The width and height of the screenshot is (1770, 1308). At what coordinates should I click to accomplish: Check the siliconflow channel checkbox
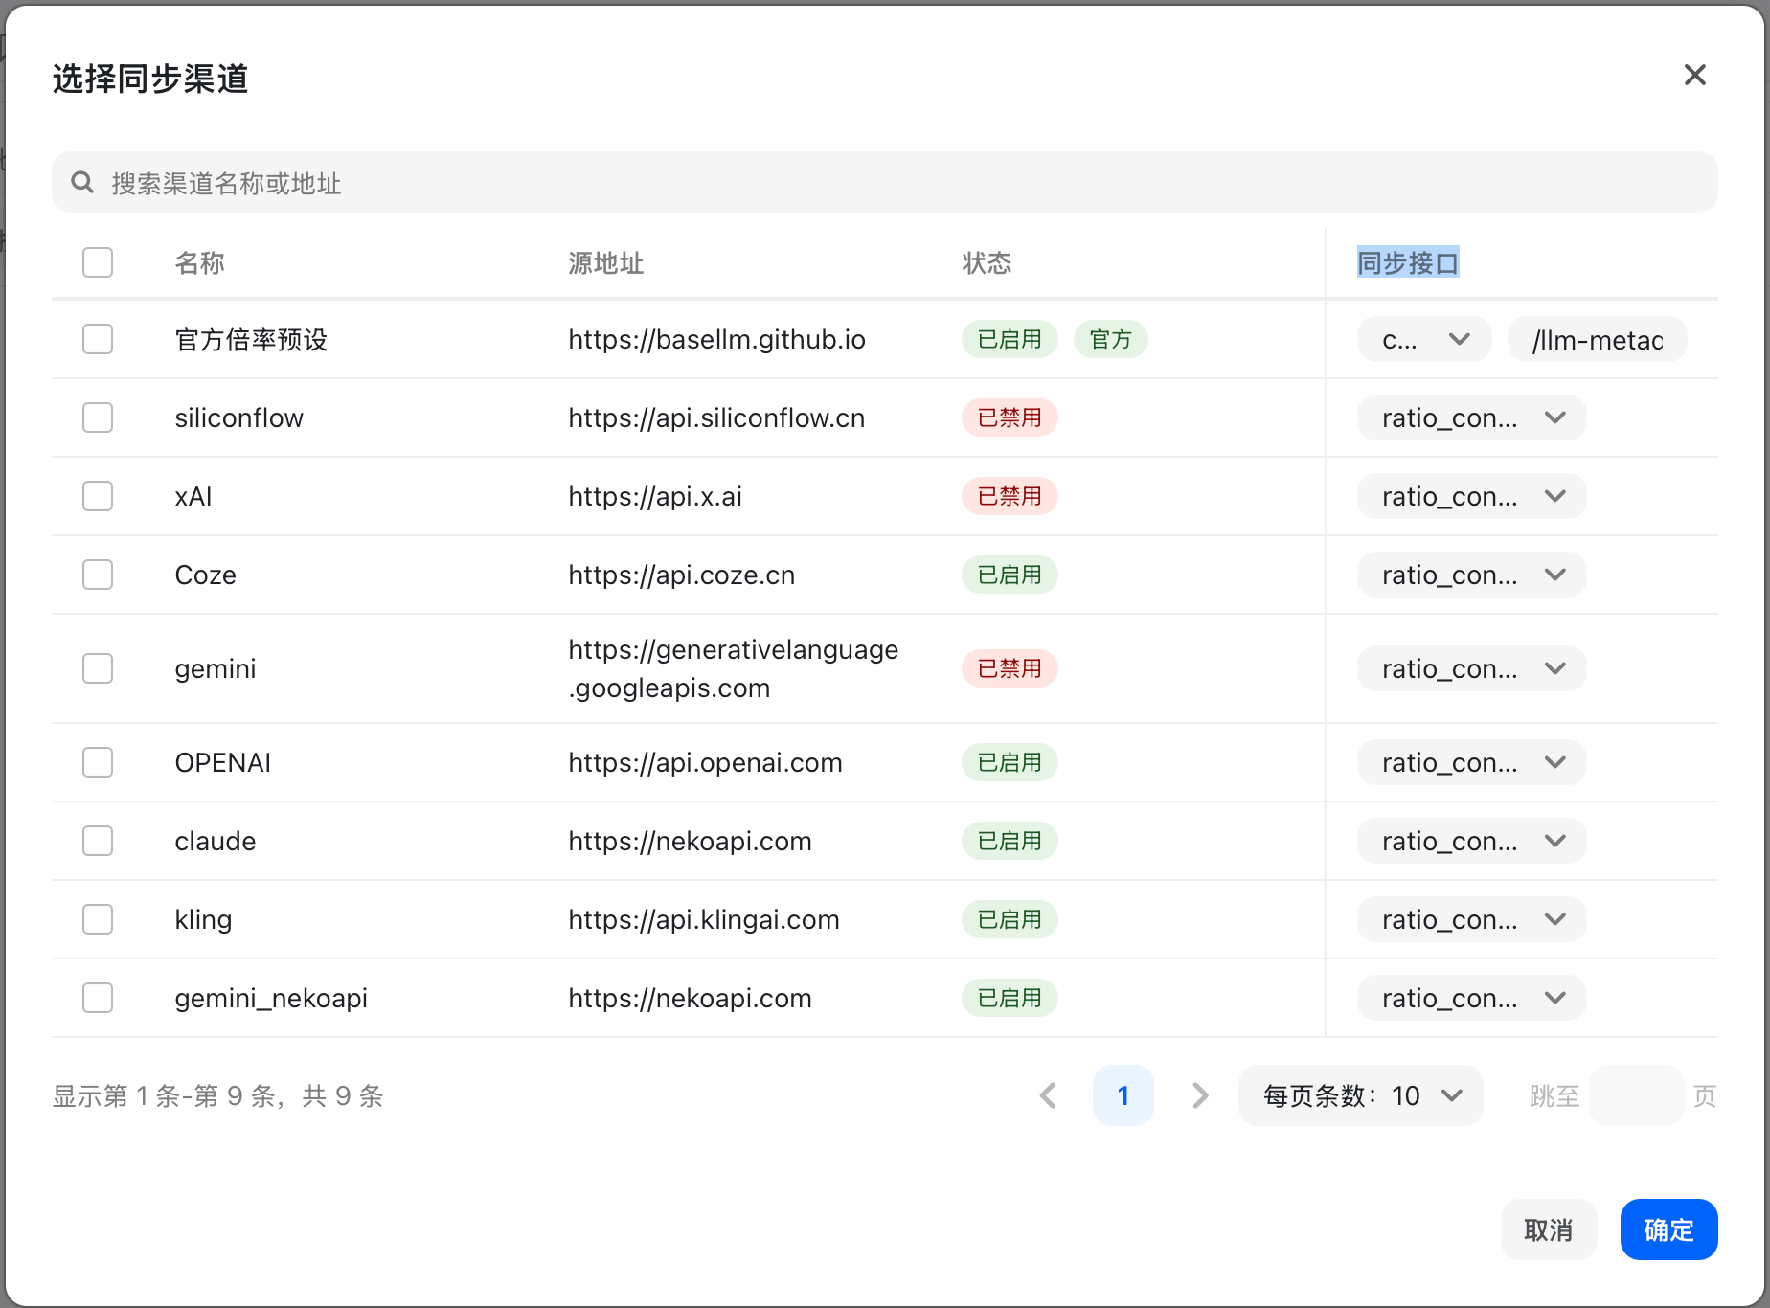[98, 417]
